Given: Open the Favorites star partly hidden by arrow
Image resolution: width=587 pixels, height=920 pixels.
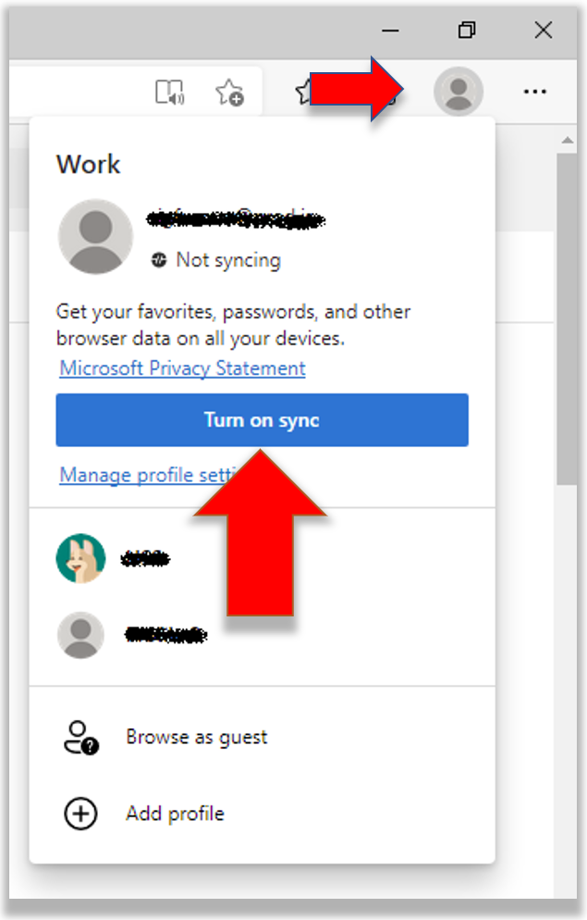Looking at the screenshot, I should click(302, 91).
